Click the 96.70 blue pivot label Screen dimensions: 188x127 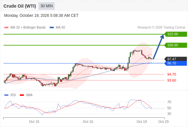(x=176, y=63)
